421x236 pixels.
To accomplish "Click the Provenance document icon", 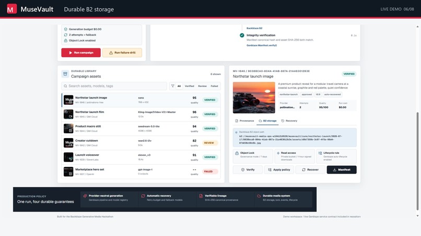I will coord(237,121).
